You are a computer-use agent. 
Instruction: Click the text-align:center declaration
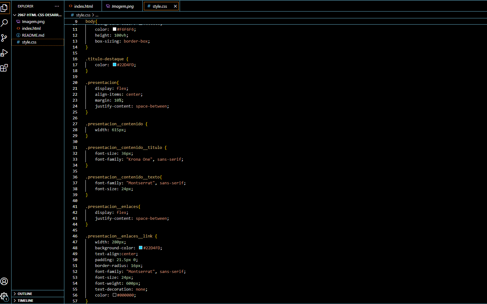click(x=117, y=254)
